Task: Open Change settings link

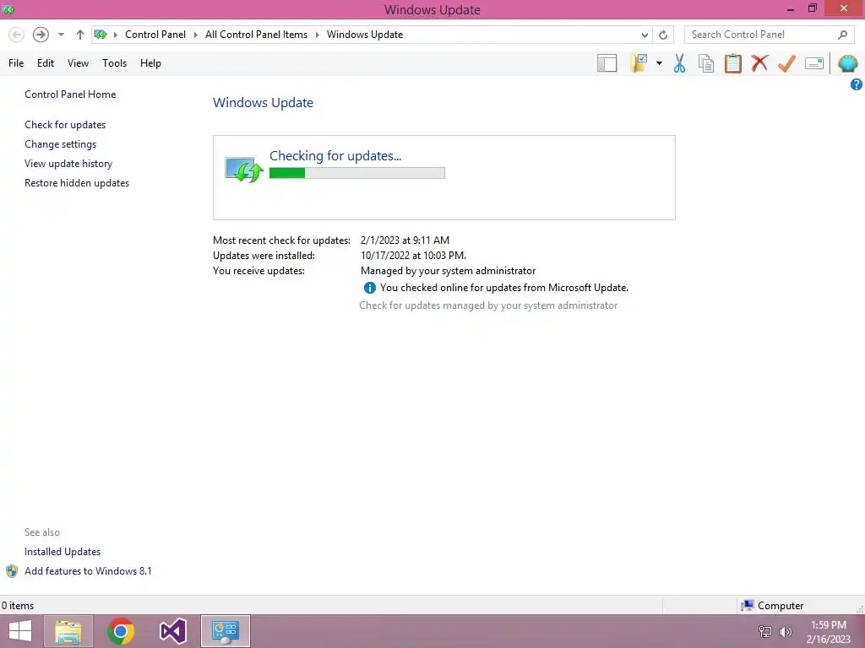Action: point(60,144)
